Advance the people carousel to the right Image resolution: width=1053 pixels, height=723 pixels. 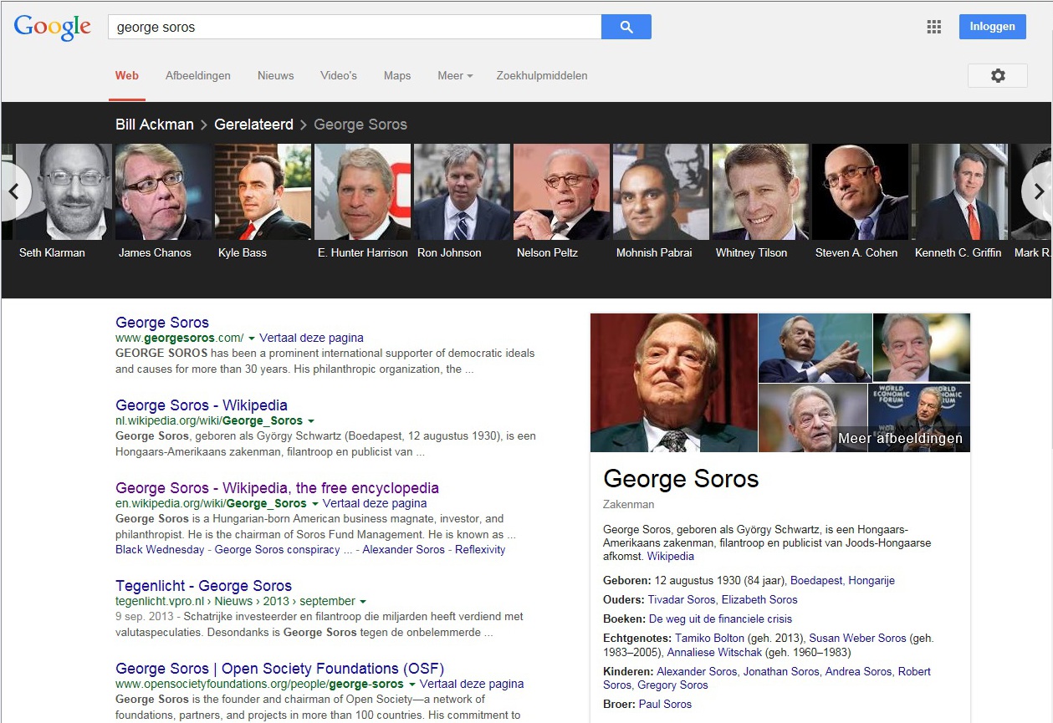1038,191
